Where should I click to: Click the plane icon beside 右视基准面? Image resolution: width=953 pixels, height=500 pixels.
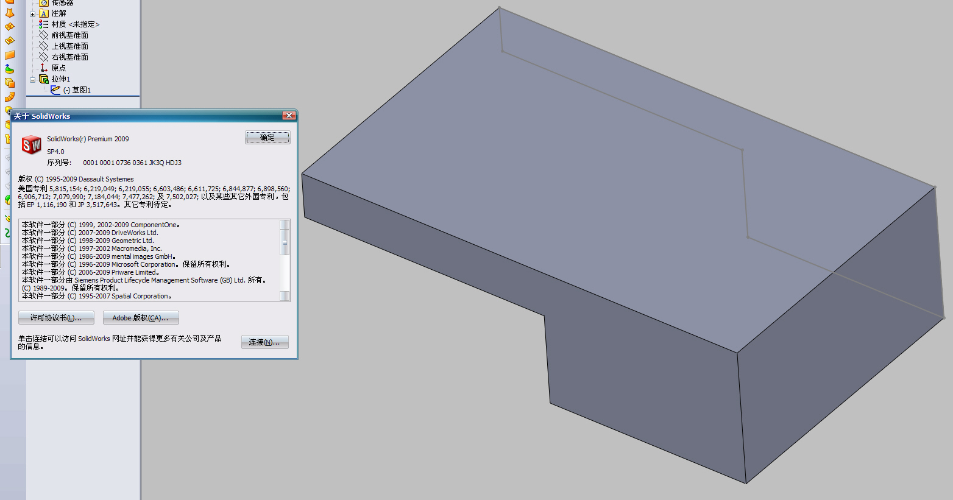tap(44, 57)
